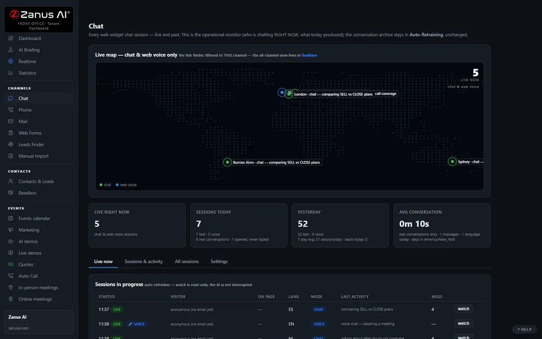Click the LAST ACTIVITY column header
The height and width of the screenshot is (339, 542).
click(x=355, y=297)
